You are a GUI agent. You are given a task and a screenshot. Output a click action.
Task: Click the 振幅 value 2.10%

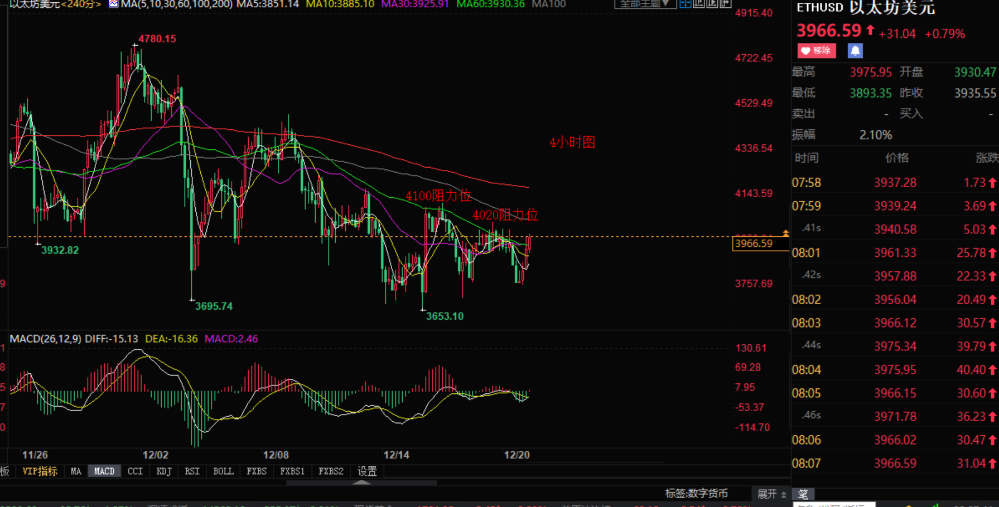click(875, 135)
